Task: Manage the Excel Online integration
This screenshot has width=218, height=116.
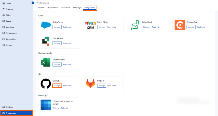Action: click(57, 64)
